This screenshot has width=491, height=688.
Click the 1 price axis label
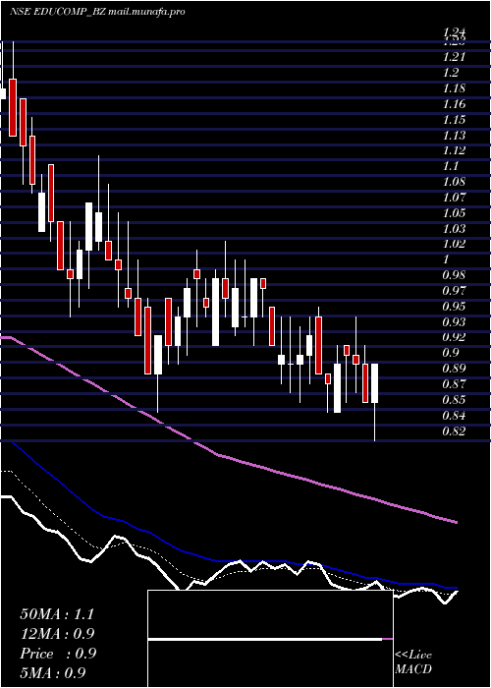[x=446, y=259]
